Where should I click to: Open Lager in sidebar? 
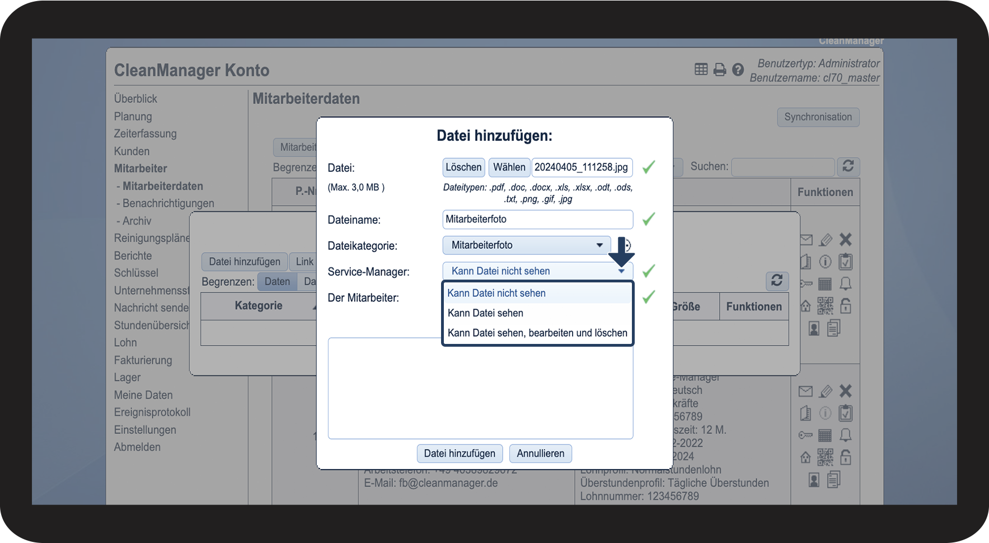(x=127, y=377)
